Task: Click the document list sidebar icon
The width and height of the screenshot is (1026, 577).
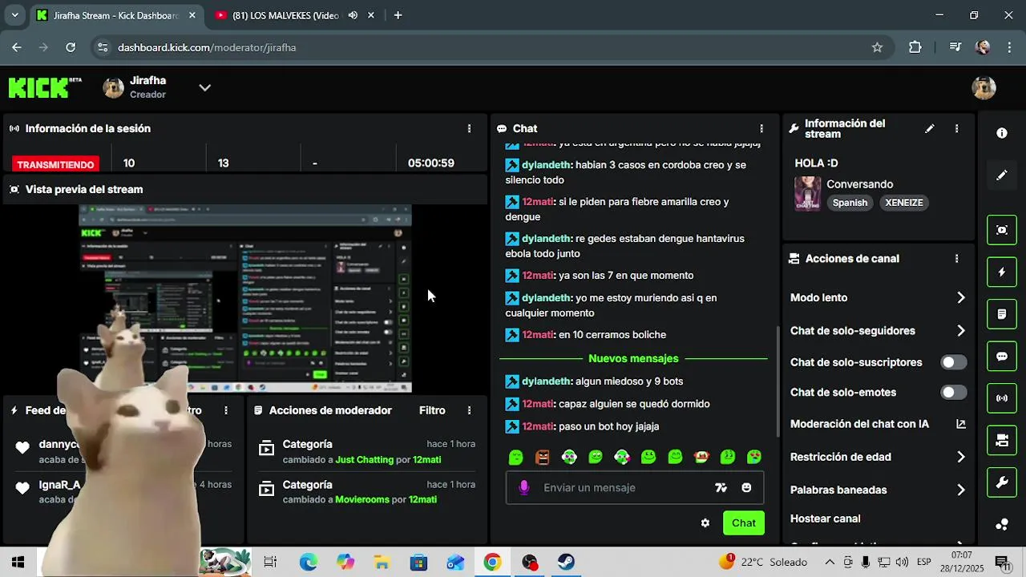Action: [1001, 314]
